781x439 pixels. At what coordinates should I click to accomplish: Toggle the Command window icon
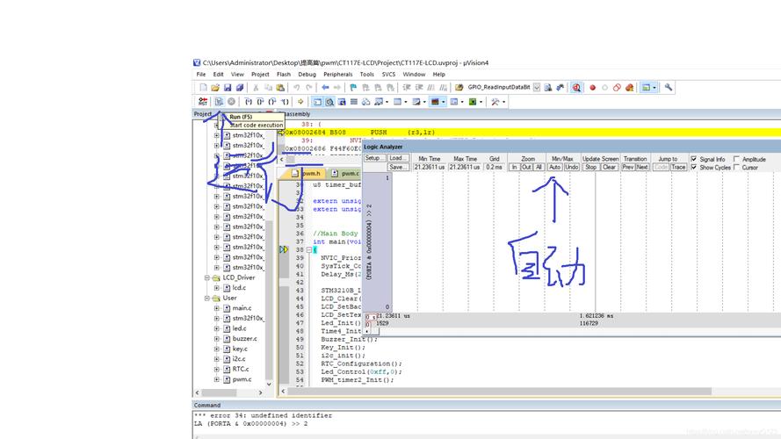coord(317,102)
